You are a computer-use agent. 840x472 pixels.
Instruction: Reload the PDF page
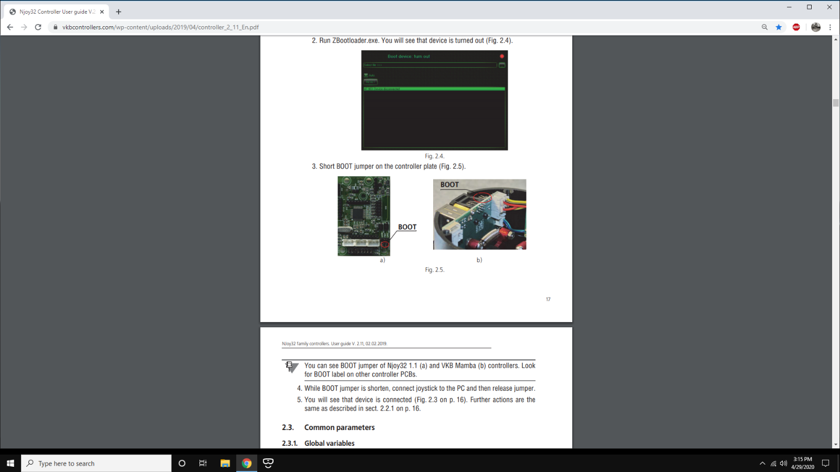(x=38, y=27)
